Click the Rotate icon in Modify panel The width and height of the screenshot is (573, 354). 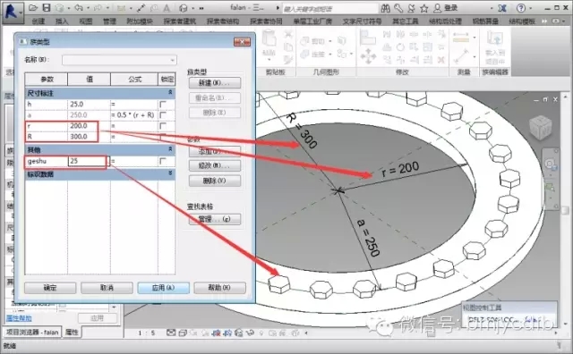pyautogui.click(x=400, y=47)
